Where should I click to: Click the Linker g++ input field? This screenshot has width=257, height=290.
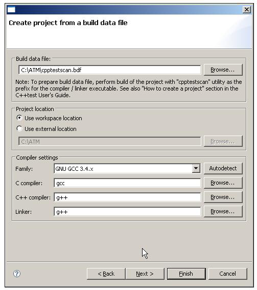[127, 212]
